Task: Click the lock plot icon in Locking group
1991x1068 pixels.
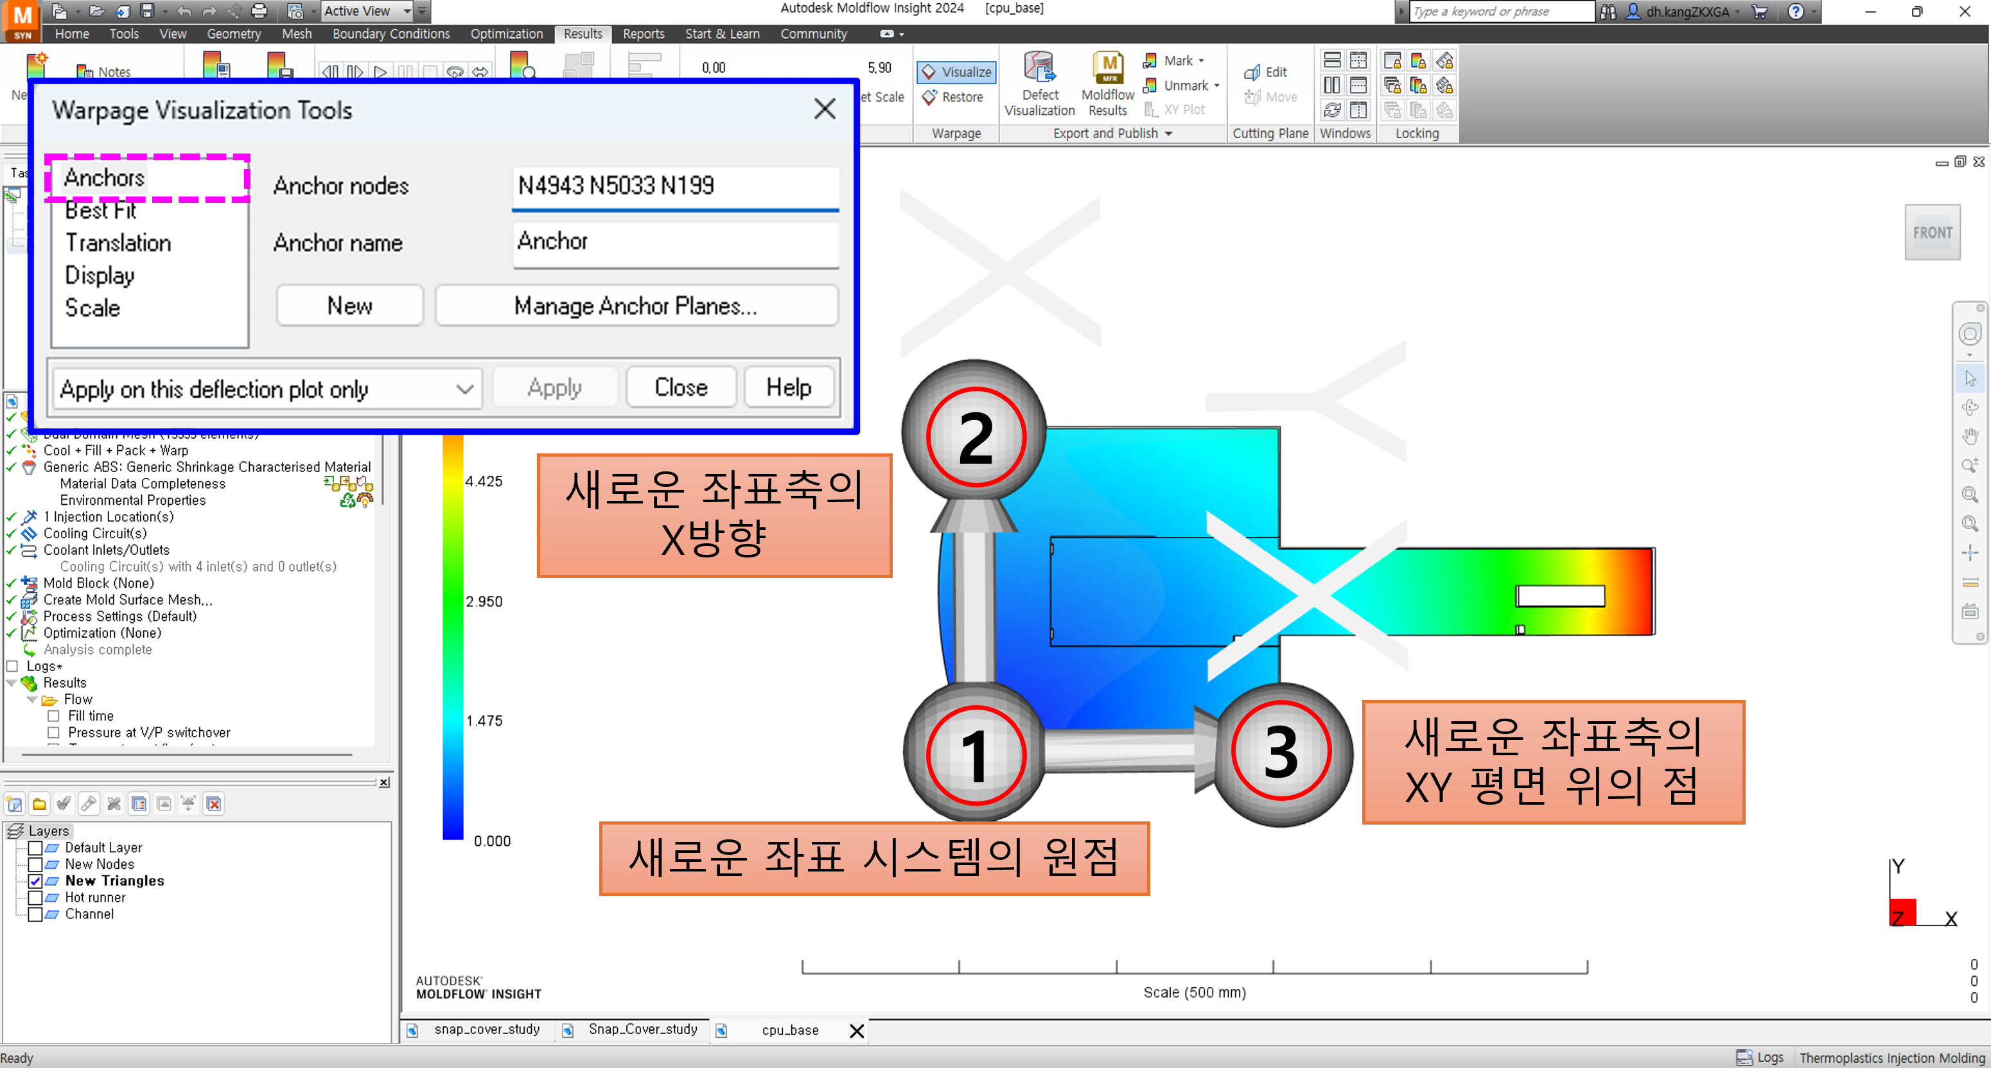Action: [x=1418, y=60]
